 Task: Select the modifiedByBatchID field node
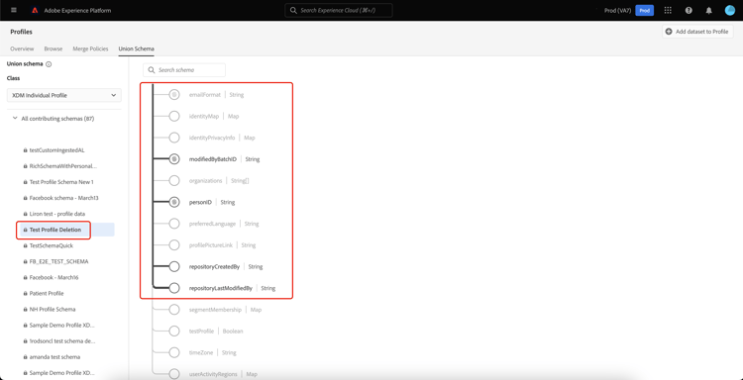click(x=174, y=159)
